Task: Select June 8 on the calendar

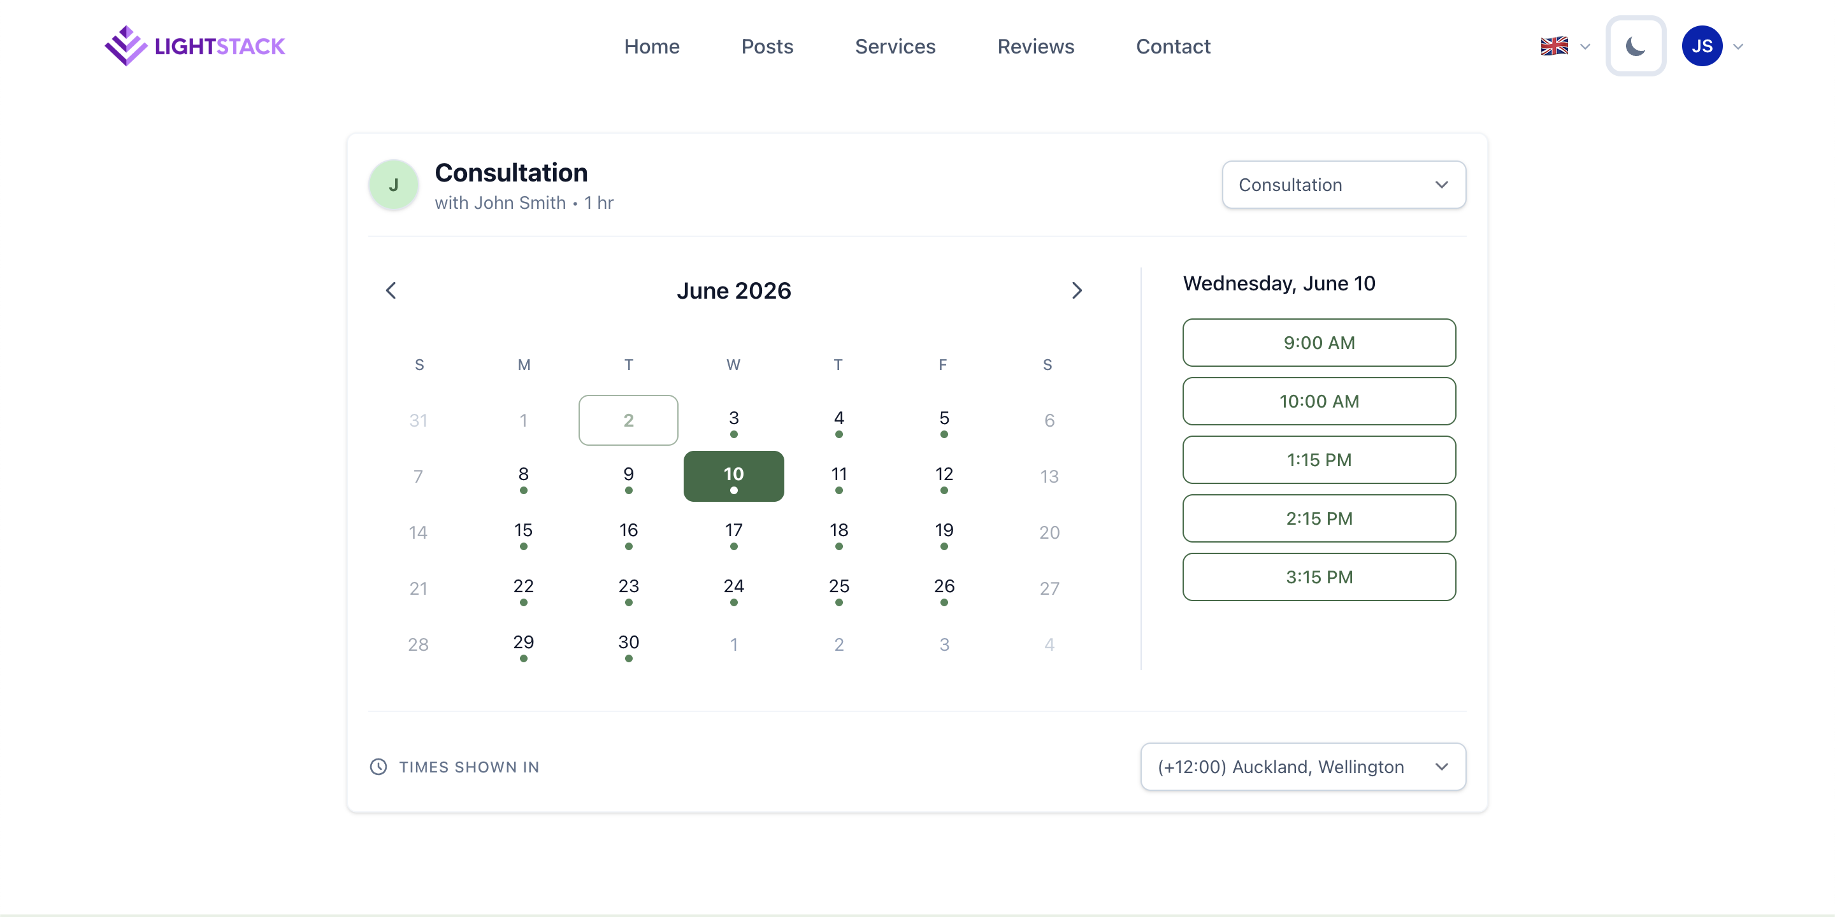Action: click(x=524, y=476)
